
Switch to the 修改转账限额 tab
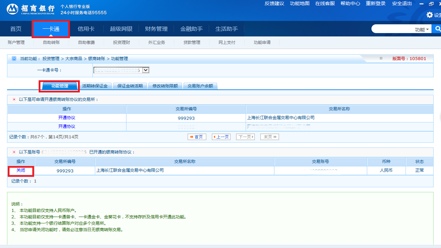pos(165,86)
